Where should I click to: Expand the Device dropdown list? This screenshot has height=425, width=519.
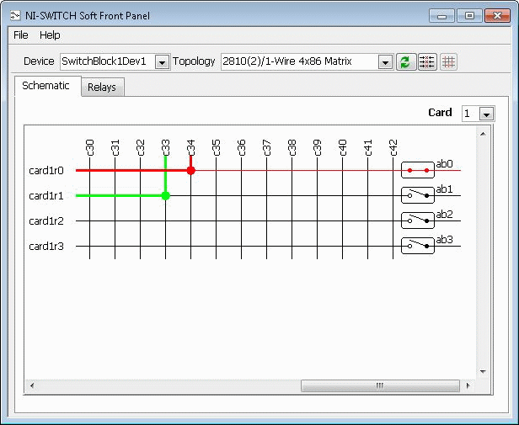[163, 62]
